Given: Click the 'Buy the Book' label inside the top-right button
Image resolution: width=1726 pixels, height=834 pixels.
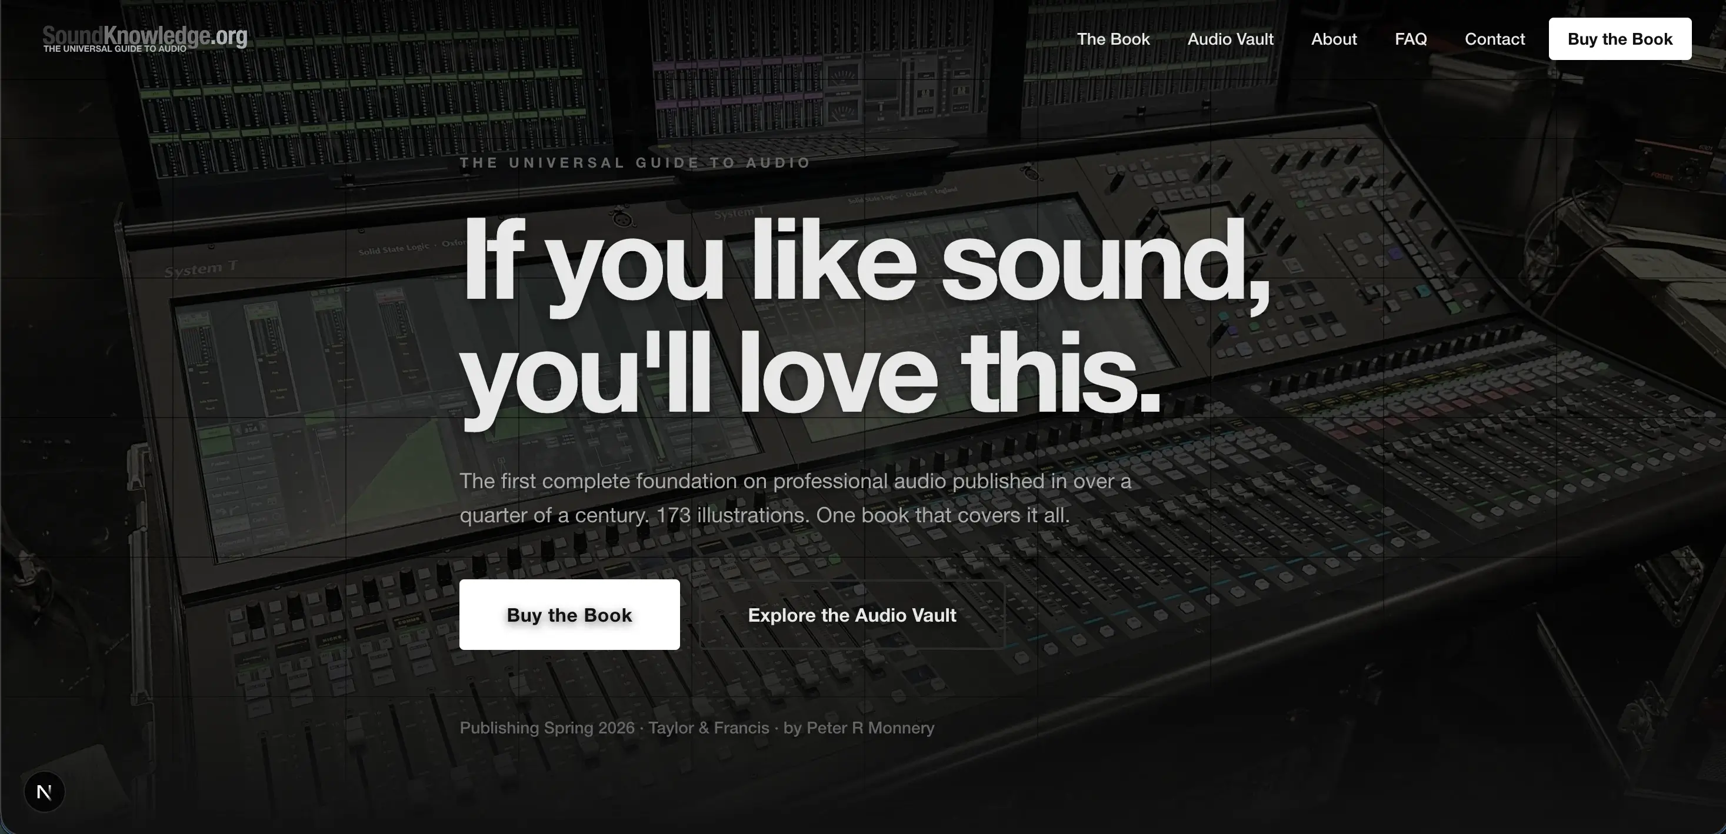Looking at the screenshot, I should pos(1620,39).
